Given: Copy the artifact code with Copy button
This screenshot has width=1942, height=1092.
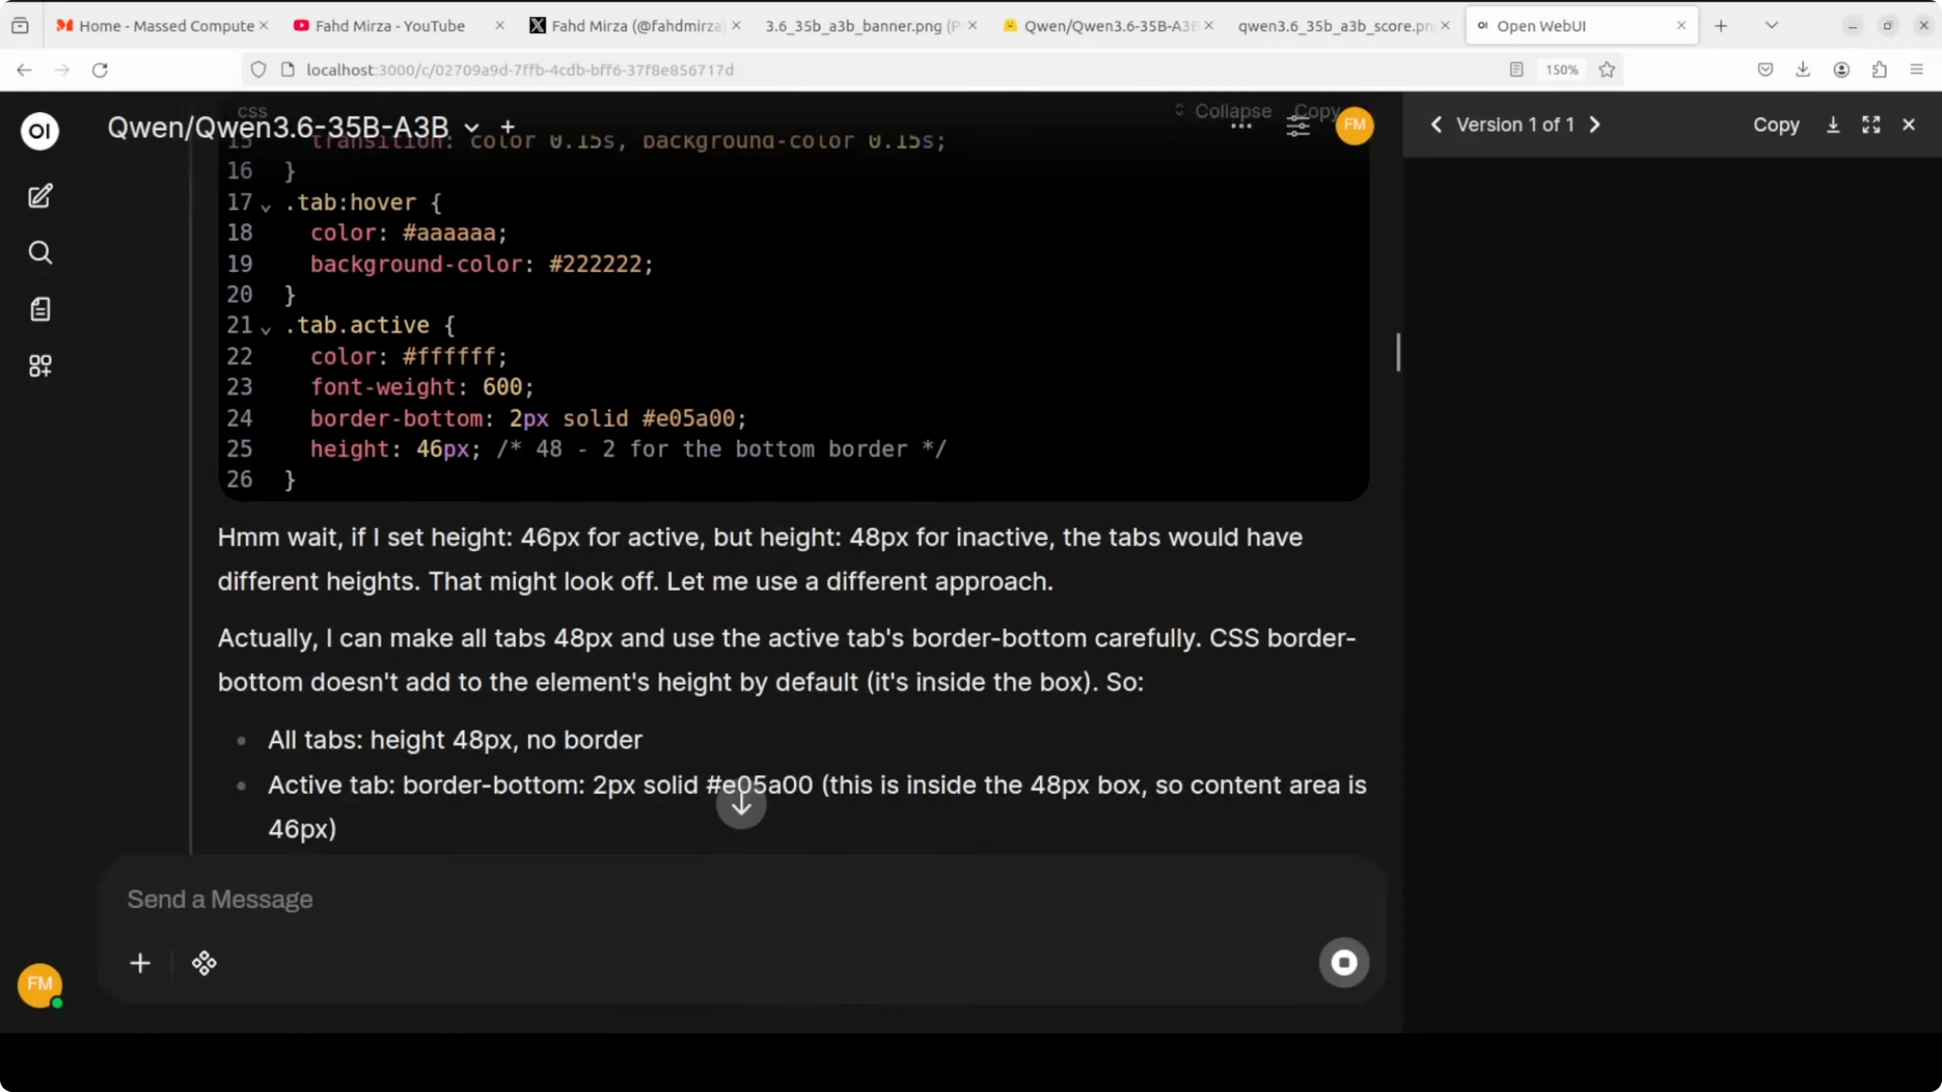Looking at the screenshot, I should [1776, 125].
